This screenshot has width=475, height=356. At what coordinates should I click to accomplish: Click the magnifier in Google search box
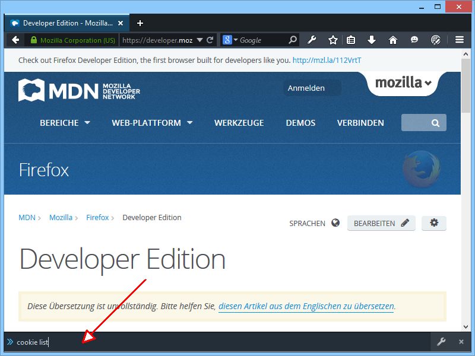tap(292, 40)
